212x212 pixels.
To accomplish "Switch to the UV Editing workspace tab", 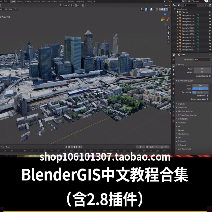I will (36, 2).
